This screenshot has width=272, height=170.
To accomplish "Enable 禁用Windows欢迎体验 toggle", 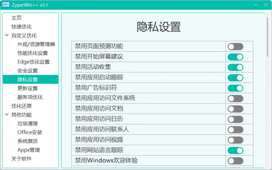I will [x=235, y=161].
